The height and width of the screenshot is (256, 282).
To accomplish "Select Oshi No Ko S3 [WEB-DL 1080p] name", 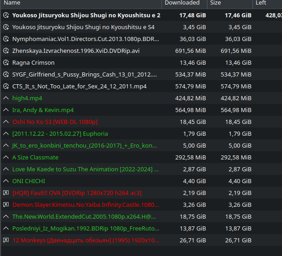I will 55,122.
